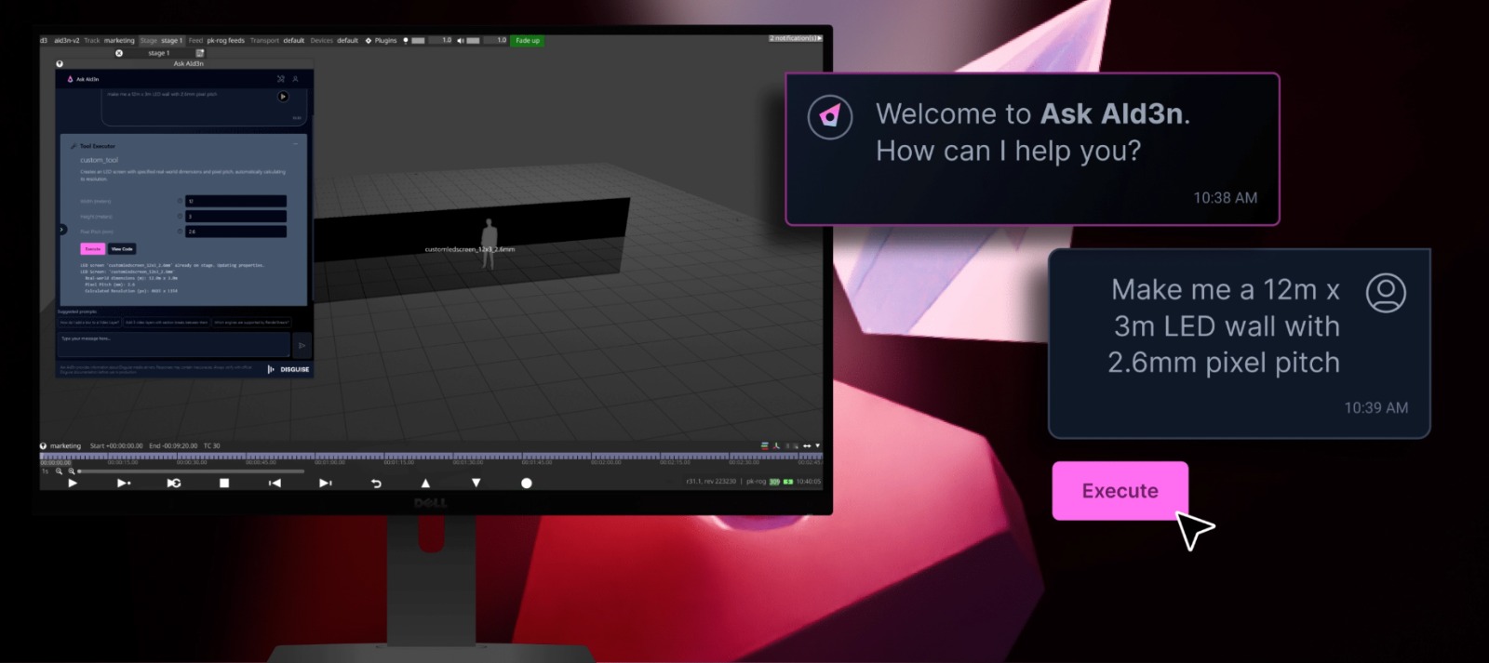The width and height of the screenshot is (1489, 663).
Task: Open the Stage menu in top bar
Action: [149, 41]
